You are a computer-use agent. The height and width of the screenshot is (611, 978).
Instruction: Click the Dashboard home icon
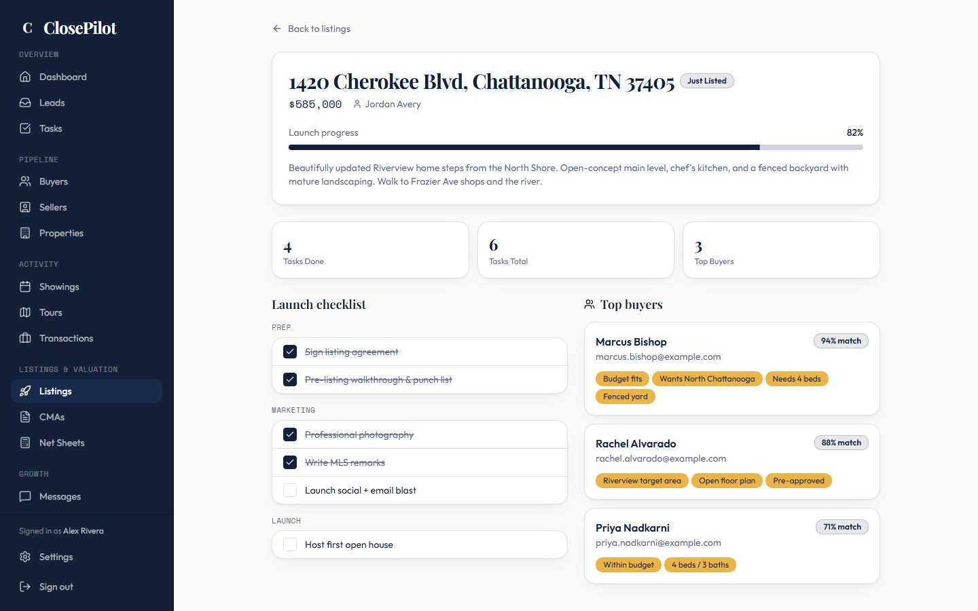[x=25, y=77]
